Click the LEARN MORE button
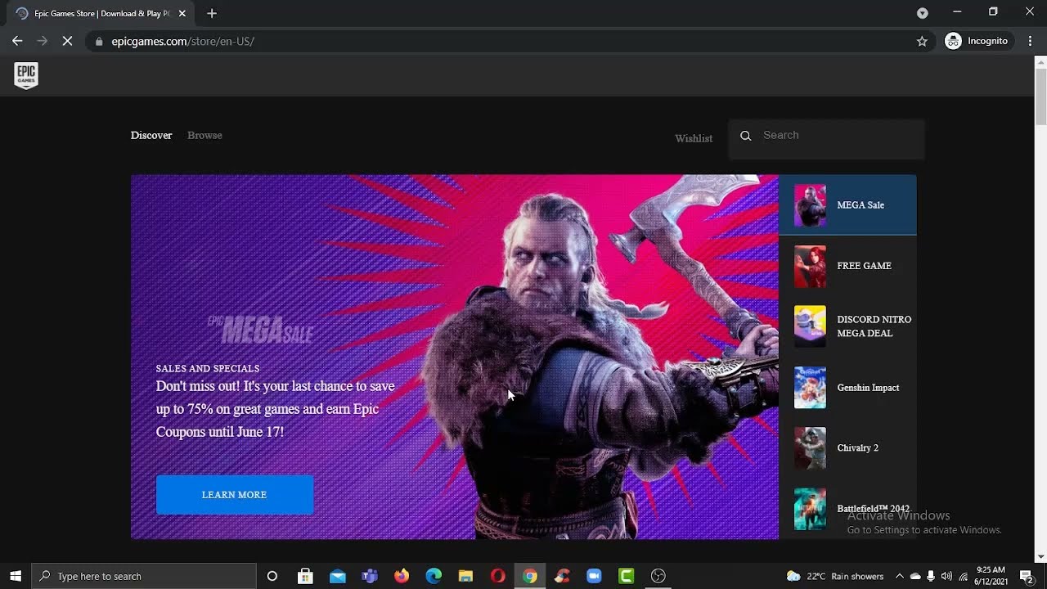Image resolution: width=1047 pixels, height=589 pixels. click(x=235, y=495)
